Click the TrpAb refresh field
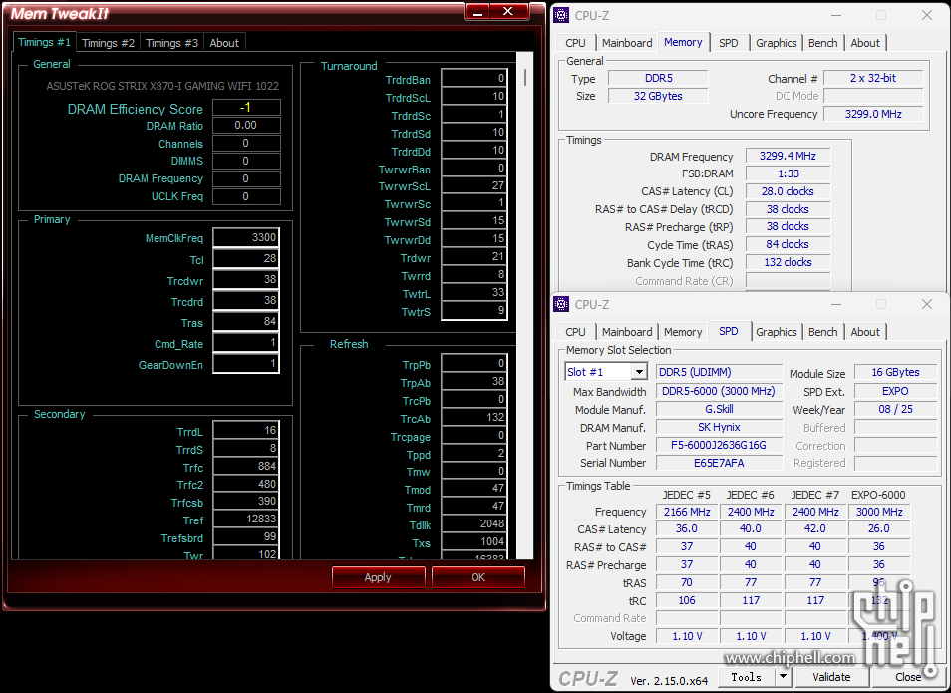The width and height of the screenshot is (951, 693). click(475, 382)
